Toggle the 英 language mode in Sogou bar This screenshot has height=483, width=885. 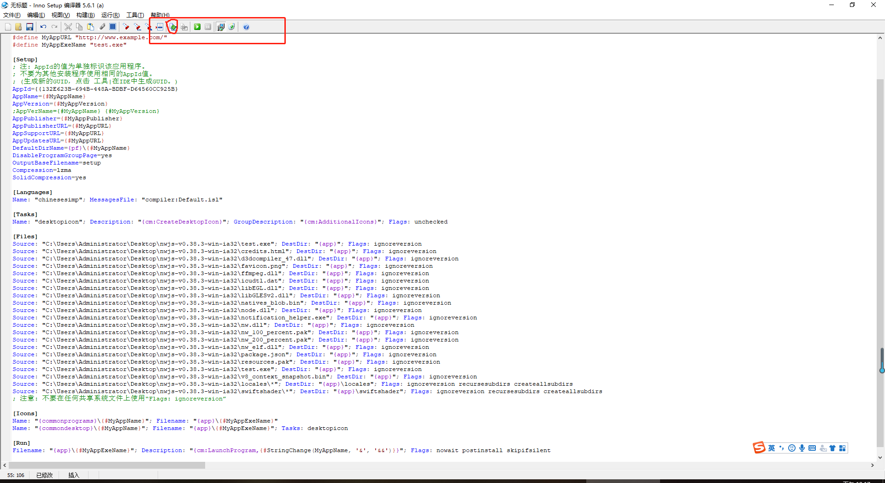click(x=772, y=448)
